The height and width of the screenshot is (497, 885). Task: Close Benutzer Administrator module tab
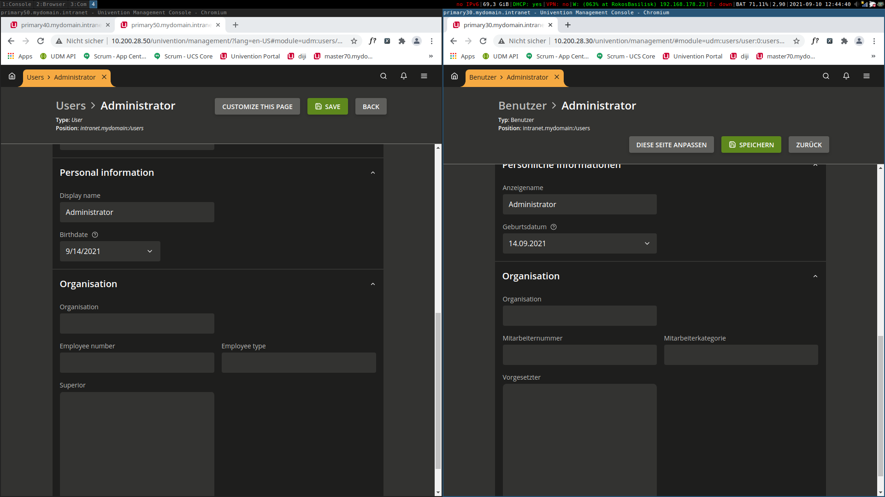click(557, 77)
